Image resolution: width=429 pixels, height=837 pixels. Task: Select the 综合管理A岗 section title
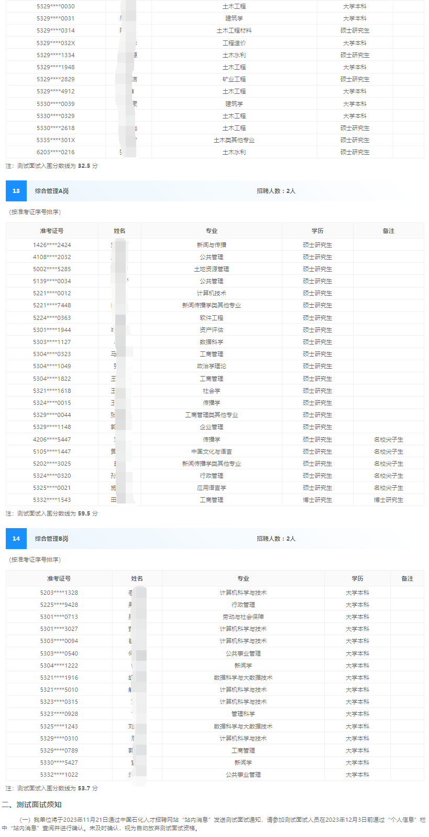52,191
